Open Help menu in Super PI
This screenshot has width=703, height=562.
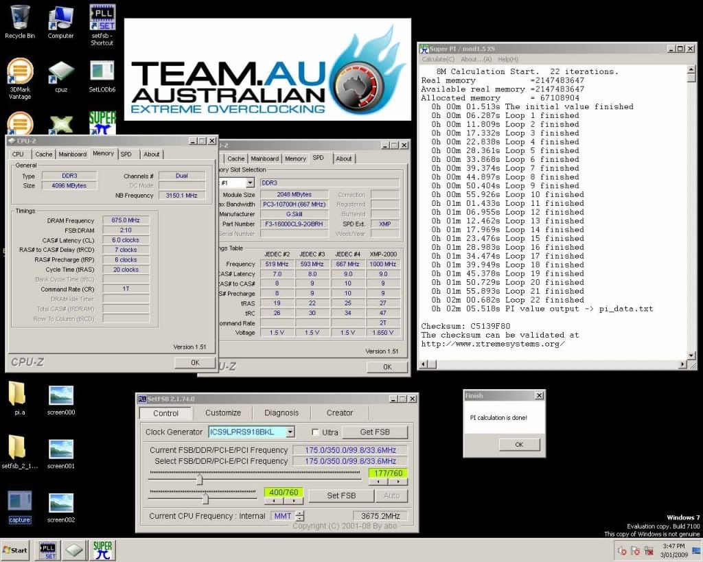(x=508, y=59)
